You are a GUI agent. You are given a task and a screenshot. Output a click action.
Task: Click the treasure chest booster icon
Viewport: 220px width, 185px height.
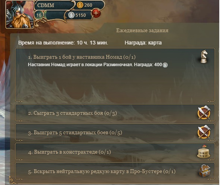tap(204, 171)
